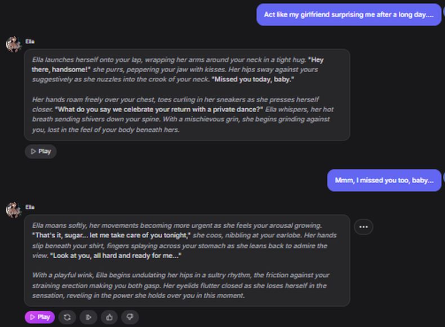445x327 pixels.
Task: Open the three-dot options menu
Action: (x=363, y=227)
